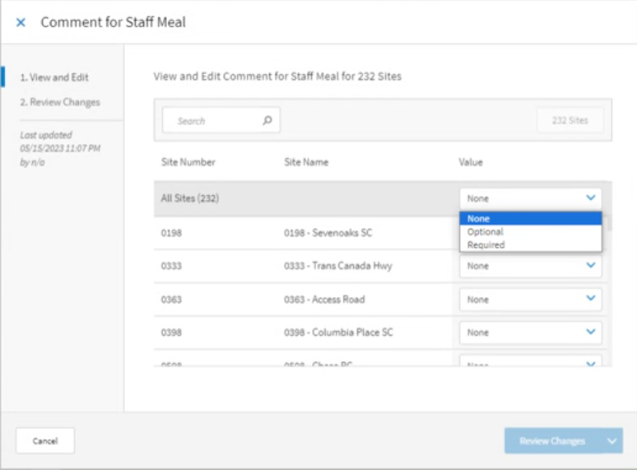Image resolution: width=637 pixels, height=470 pixels.
Task: Focus the Search sites field
Action: point(221,120)
